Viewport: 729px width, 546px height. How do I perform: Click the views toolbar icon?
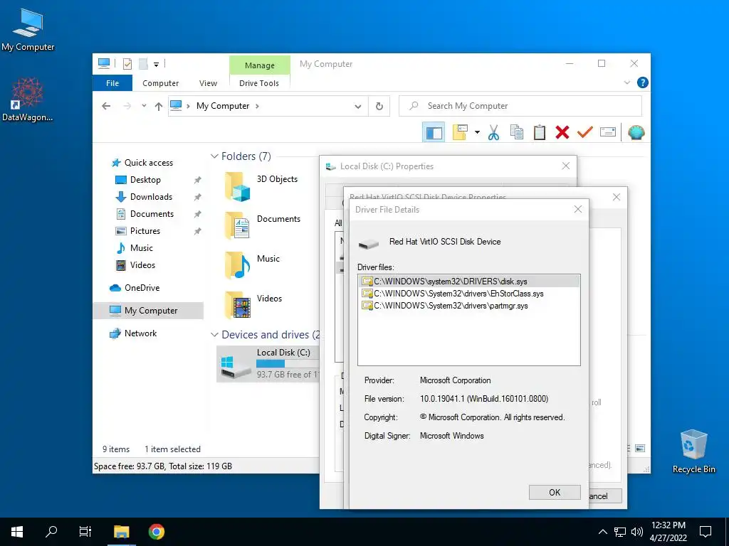[460, 133]
